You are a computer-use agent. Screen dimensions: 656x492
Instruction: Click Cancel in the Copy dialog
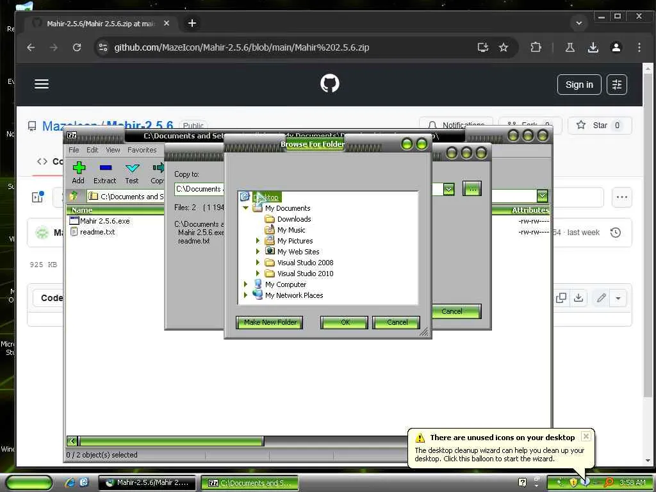click(x=456, y=311)
